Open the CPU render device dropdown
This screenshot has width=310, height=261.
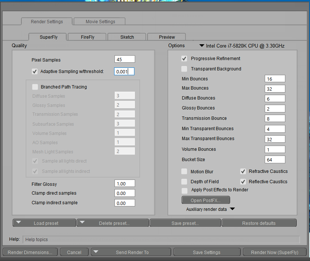(201, 46)
